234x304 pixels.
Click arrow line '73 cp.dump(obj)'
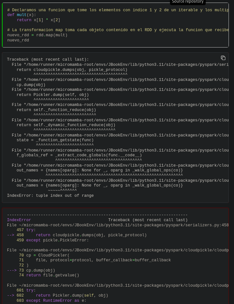point(31,271)
